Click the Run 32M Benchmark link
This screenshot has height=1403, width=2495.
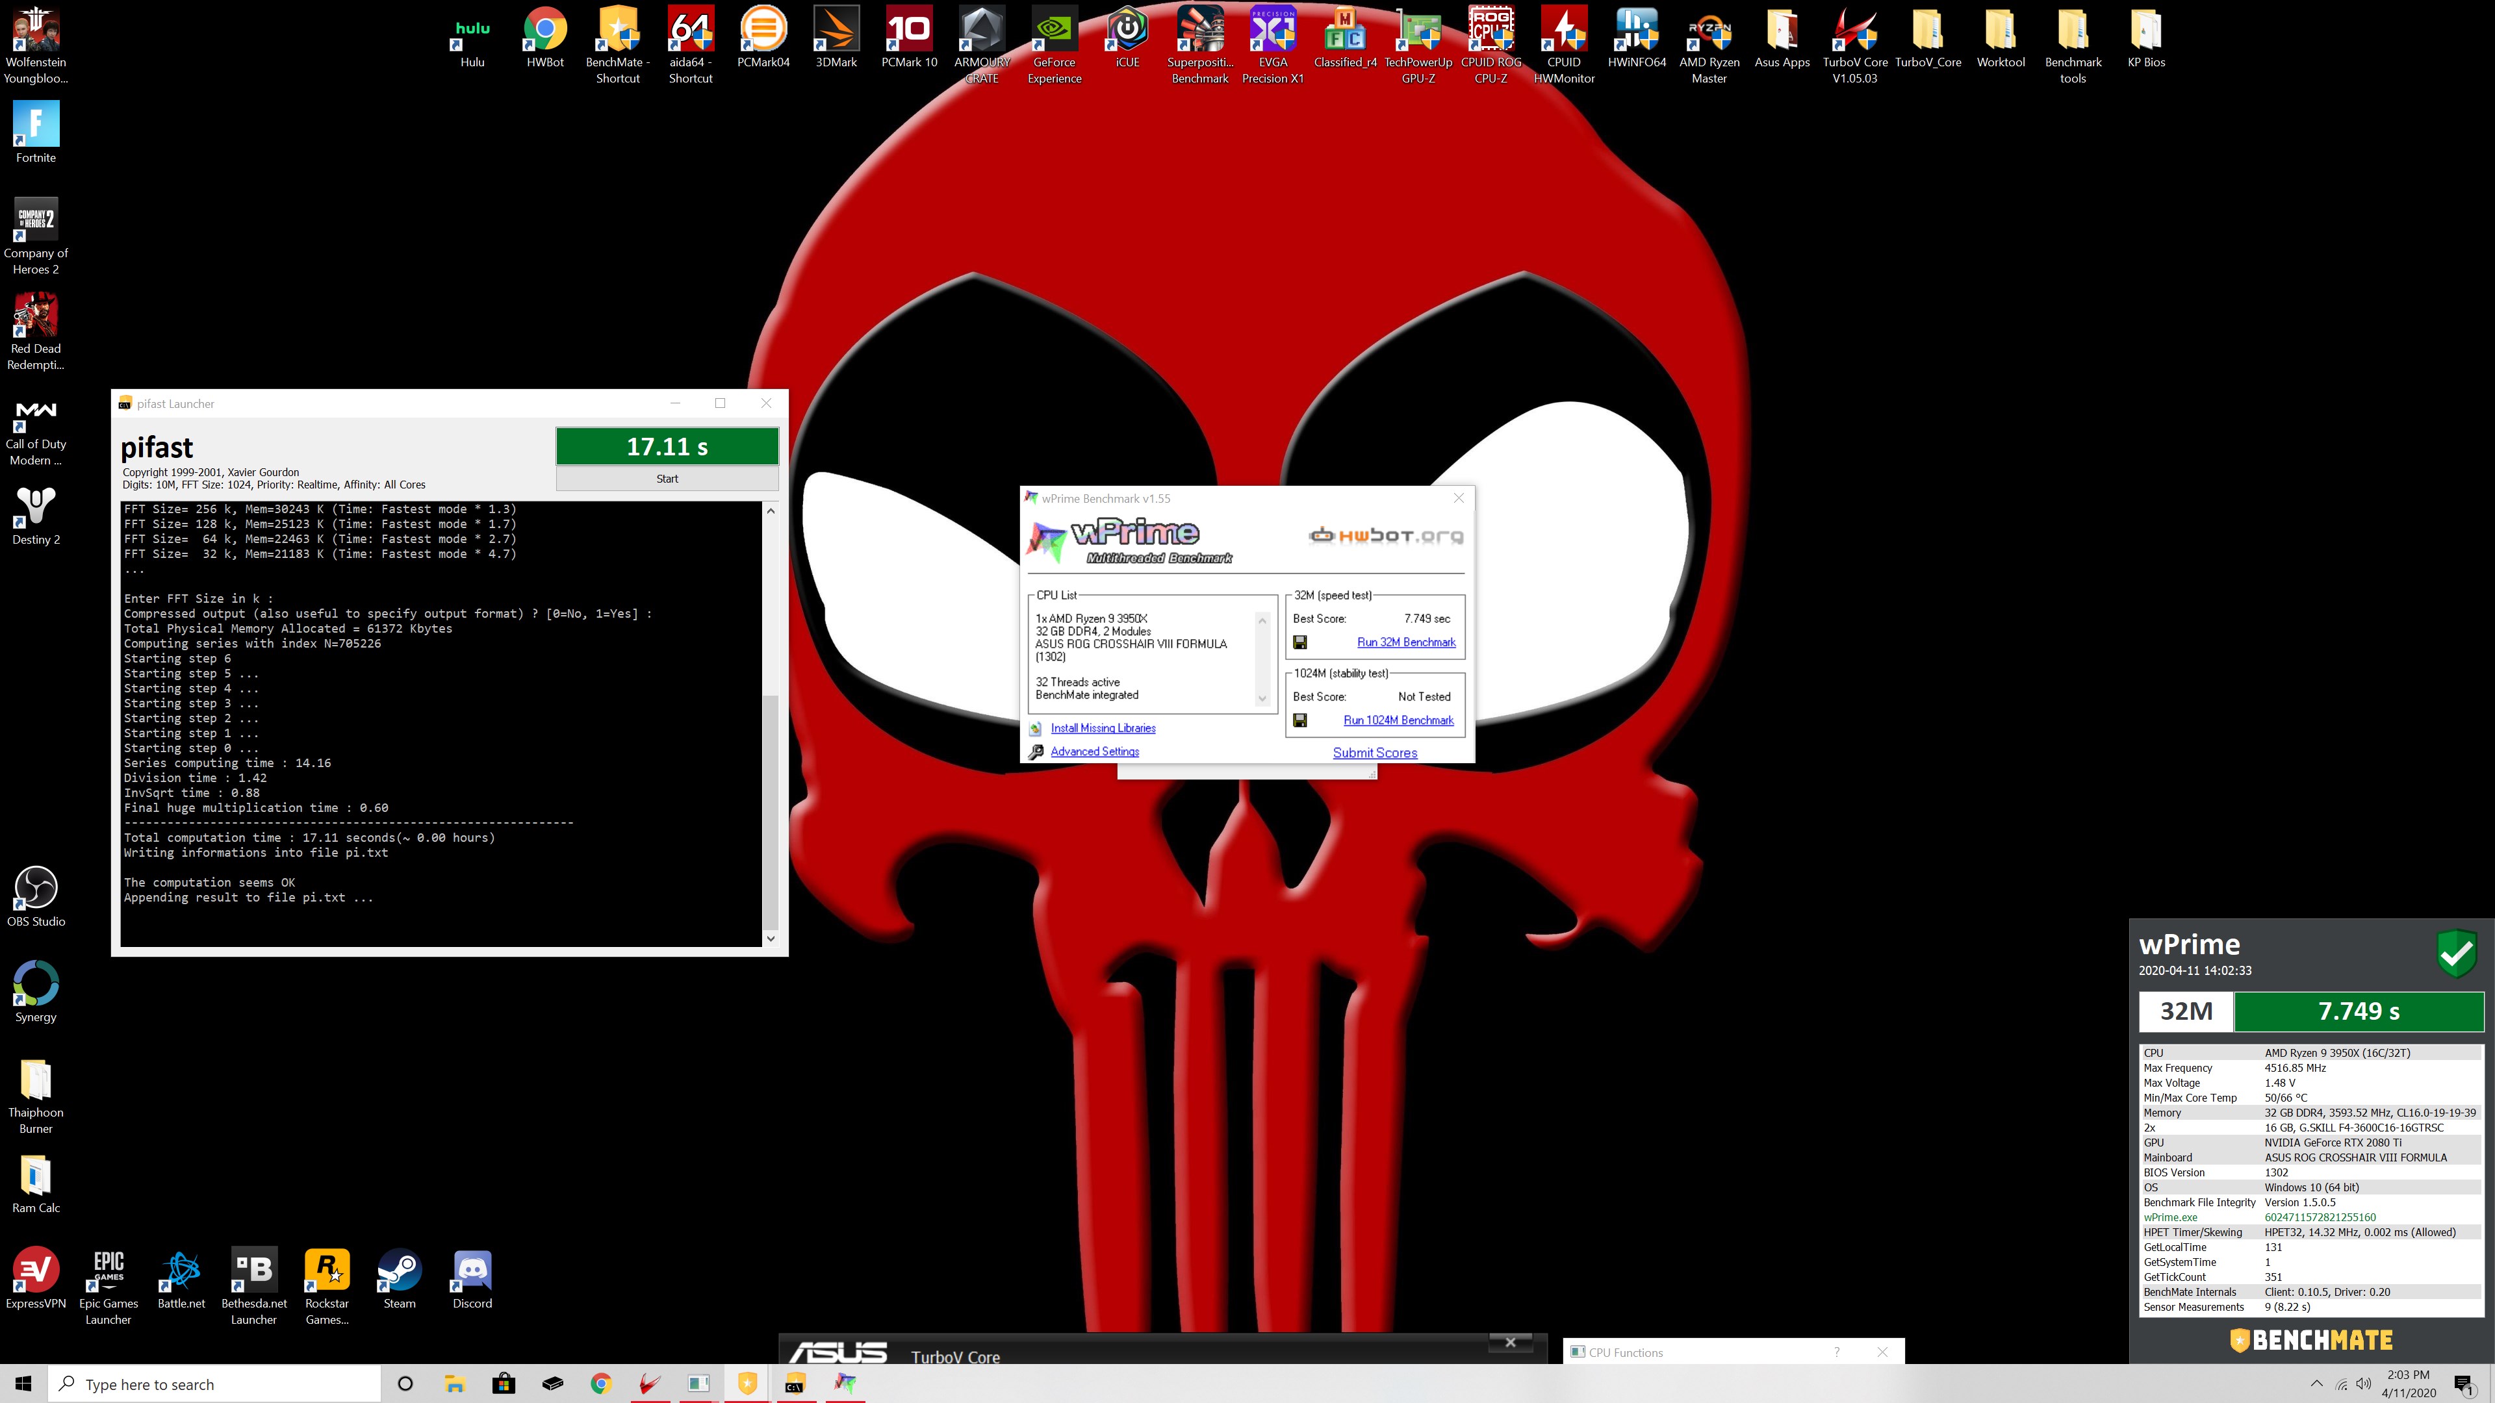[1405, 642]
